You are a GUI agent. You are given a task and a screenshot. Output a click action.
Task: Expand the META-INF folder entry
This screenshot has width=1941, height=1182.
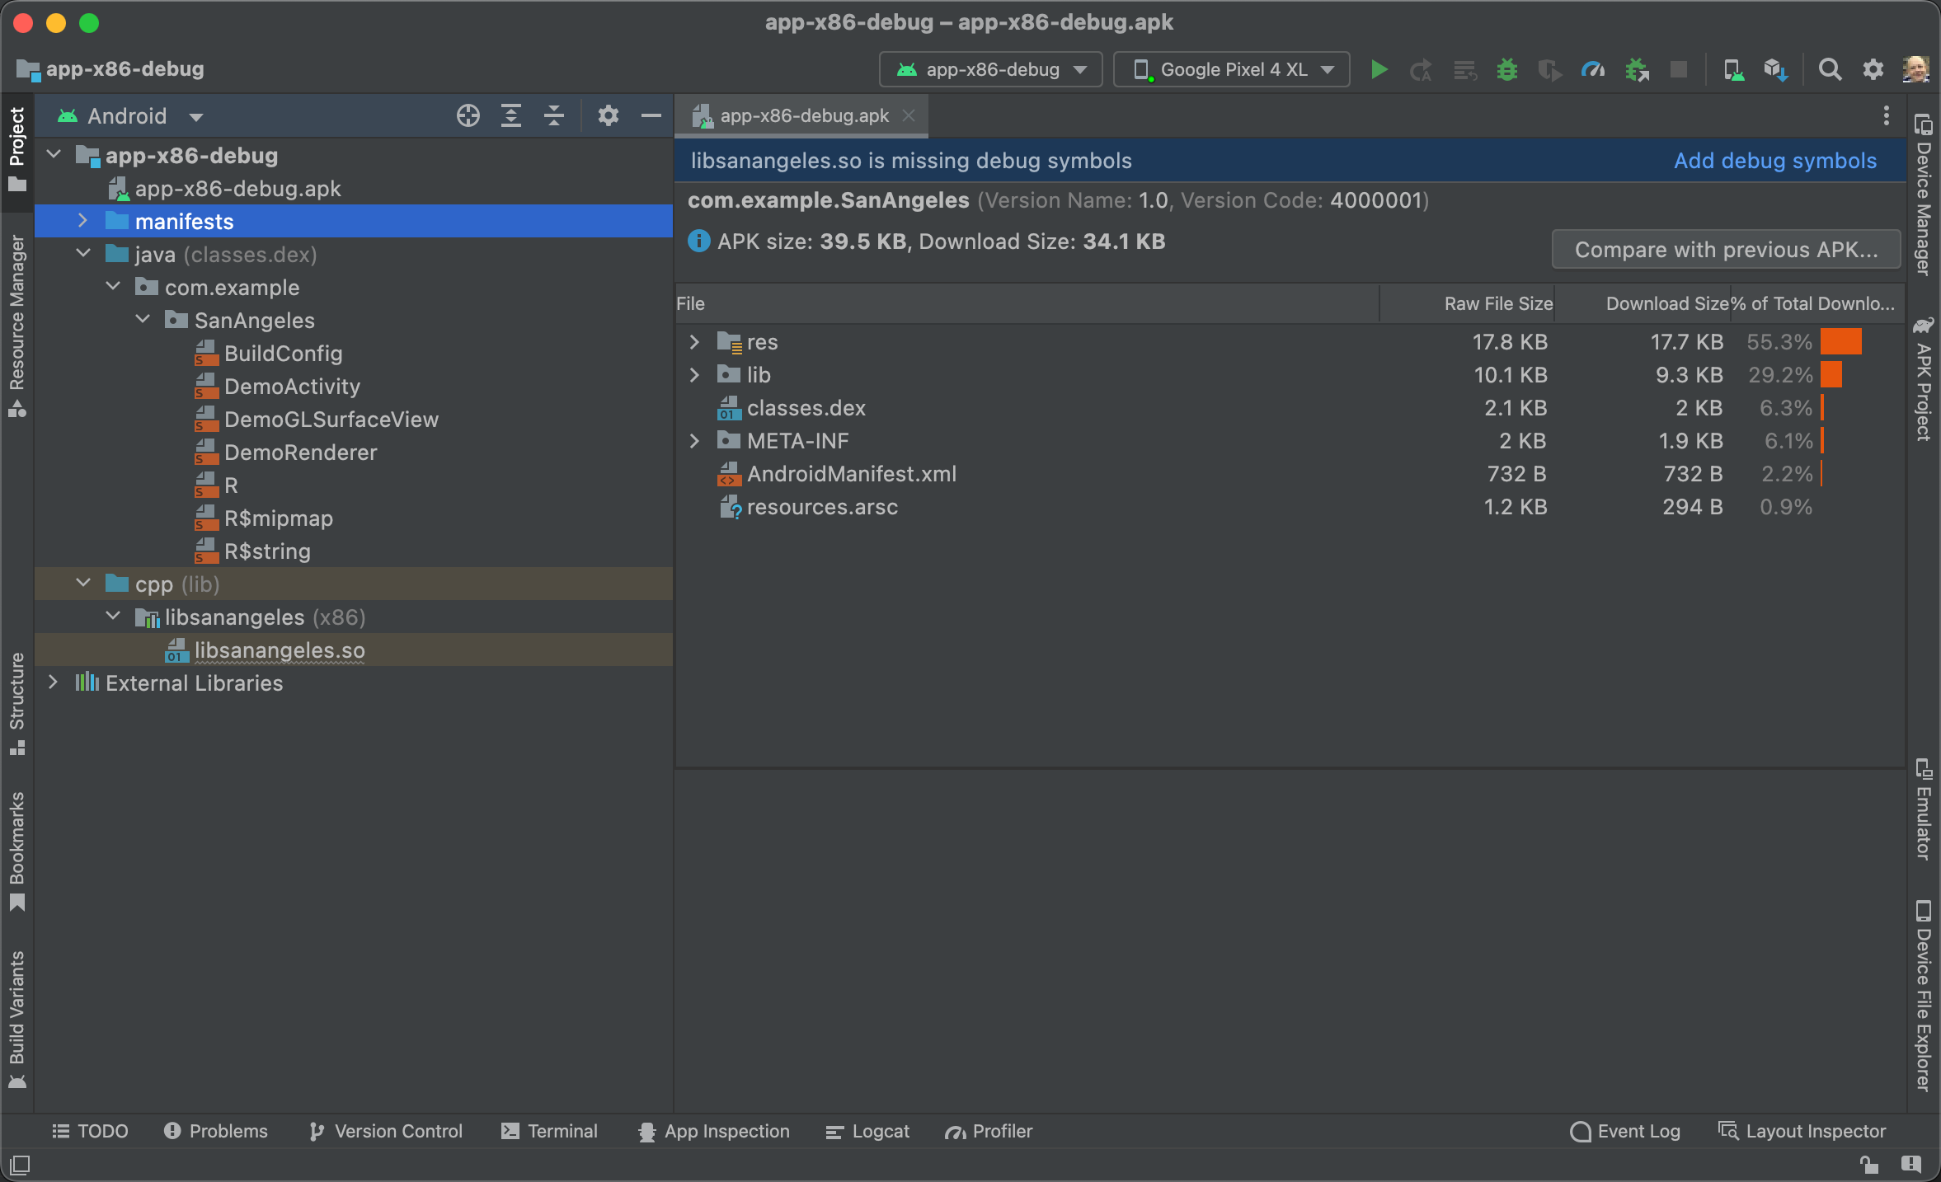694,441
